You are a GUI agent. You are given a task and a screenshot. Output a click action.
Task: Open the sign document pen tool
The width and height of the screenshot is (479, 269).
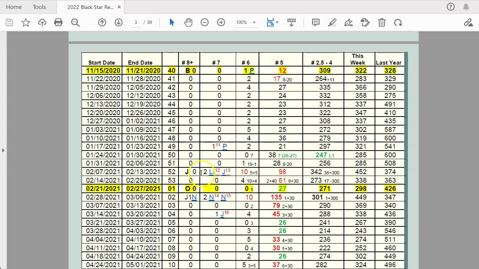(348, 22)
